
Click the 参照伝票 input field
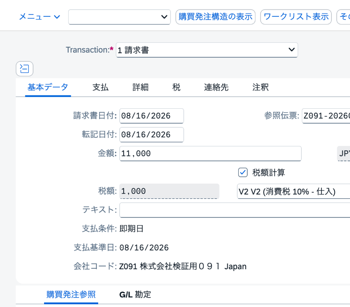326,116
